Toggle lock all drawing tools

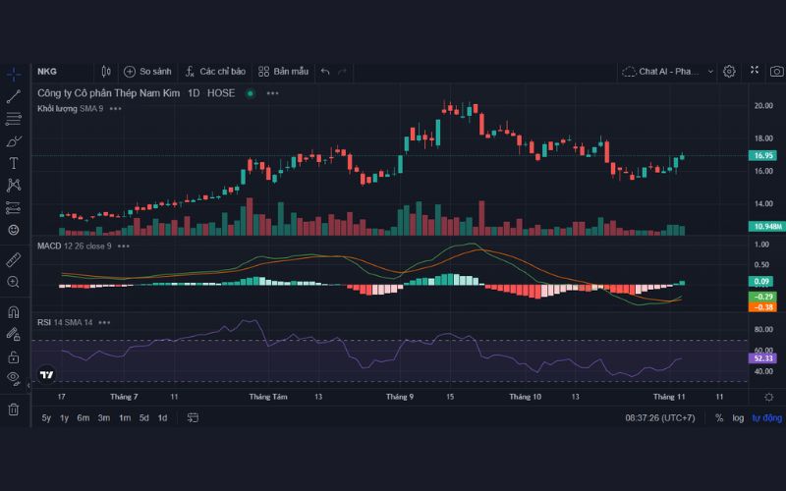pyautogui.click(x=14, y=356)
